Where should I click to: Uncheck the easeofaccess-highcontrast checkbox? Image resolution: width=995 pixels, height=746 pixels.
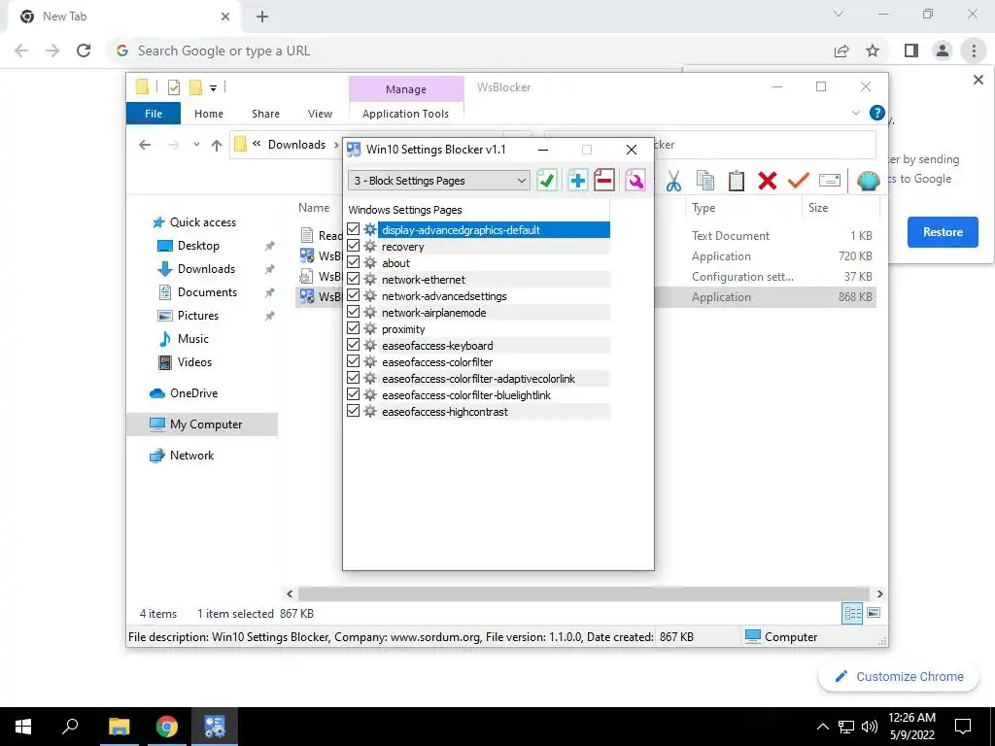[x=354, y=411]
